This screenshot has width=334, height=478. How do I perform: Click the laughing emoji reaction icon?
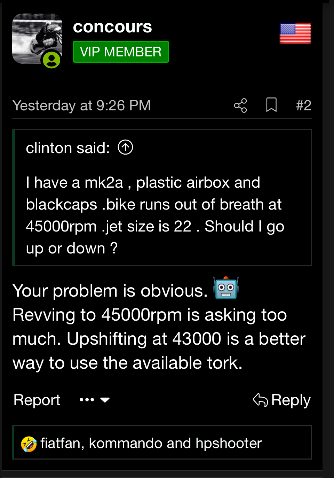[x=29, y=444]
